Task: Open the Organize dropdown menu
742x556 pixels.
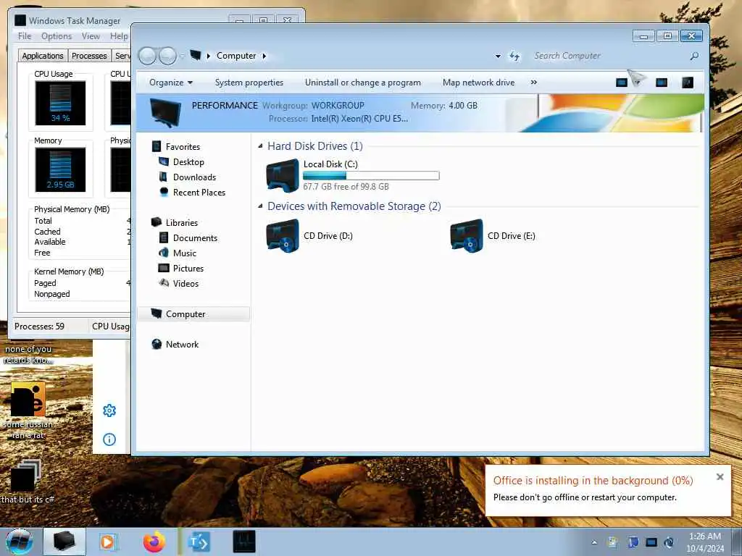Action: (x=171, y=83)
